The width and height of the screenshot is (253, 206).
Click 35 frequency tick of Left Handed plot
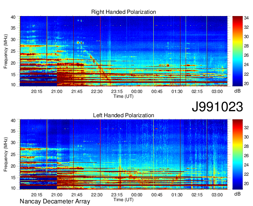[13, 131]
